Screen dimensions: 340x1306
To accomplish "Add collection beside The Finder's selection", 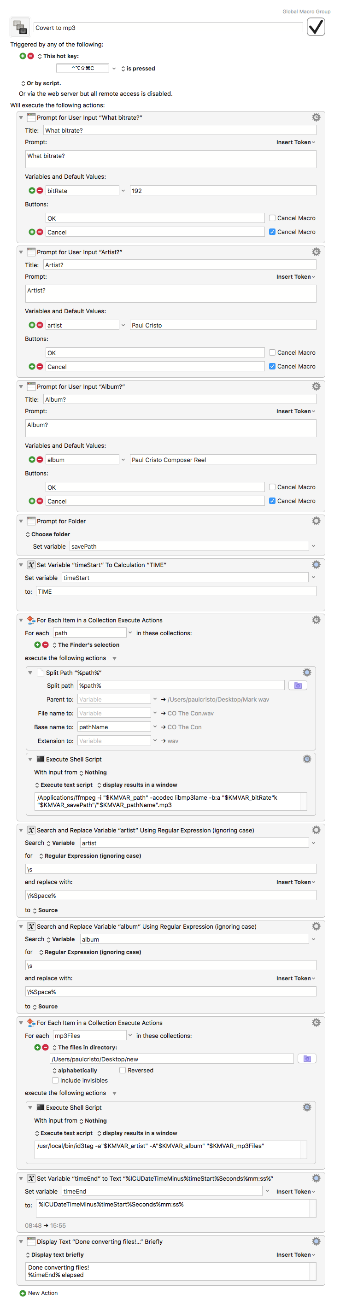I will pos(37,645).
